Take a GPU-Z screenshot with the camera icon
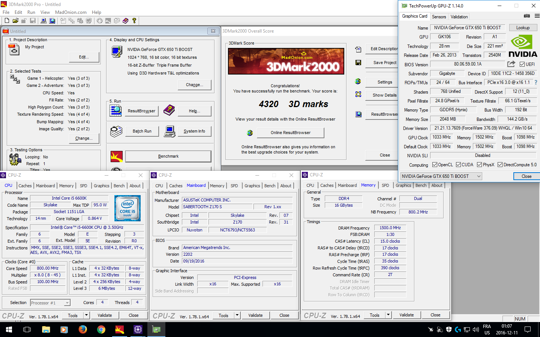Viewport: 540px width, 337px height. click(x=527, y=16)
